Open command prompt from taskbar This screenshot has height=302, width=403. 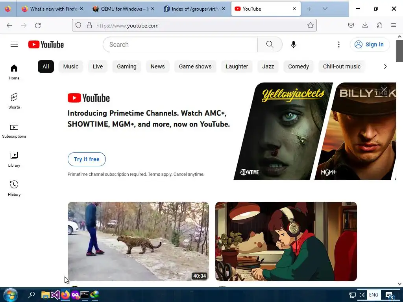[85, 295]
